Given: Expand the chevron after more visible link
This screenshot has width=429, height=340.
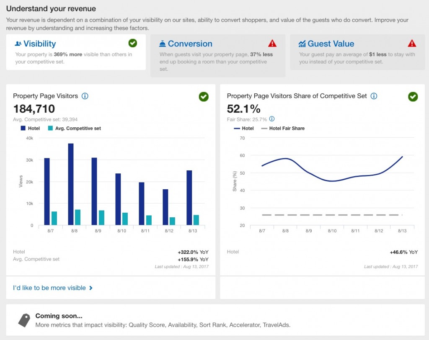Looking at the screenshot, I should tap(91, 288).
